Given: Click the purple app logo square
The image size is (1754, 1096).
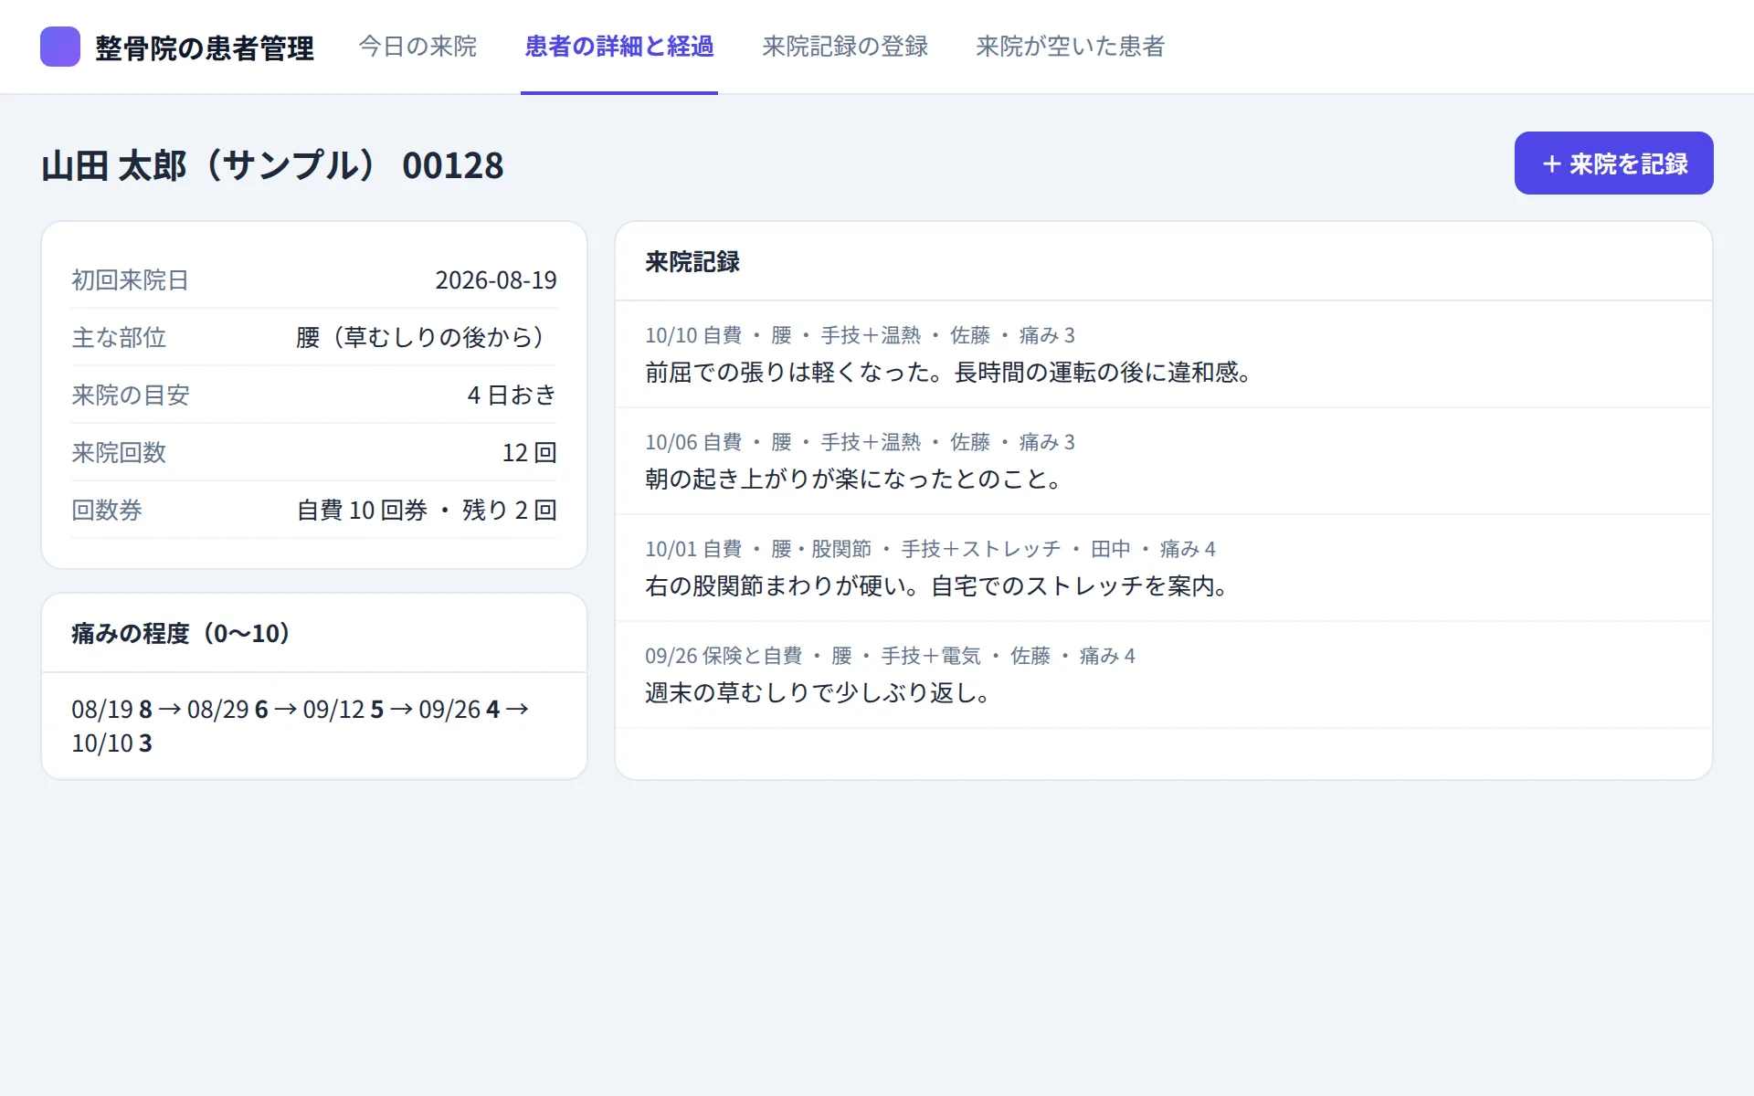Looking at the screenshot, I should (60, 47).
